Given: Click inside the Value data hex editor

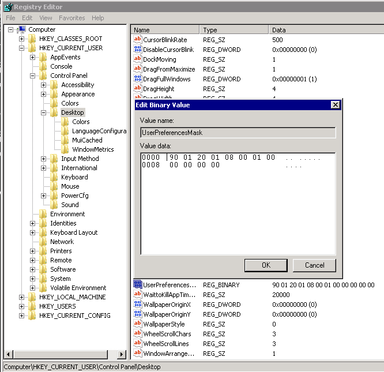Looking at the screenshot, I should click(238, 208).
